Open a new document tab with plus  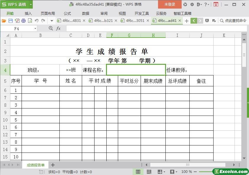click(186, 21)
